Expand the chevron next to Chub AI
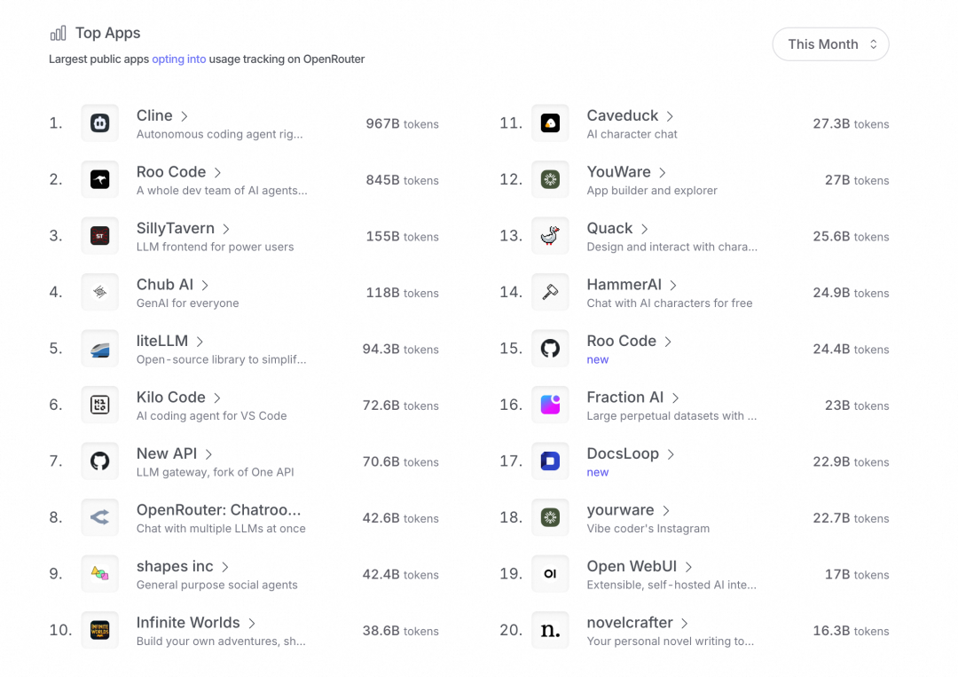 point(205,286)
